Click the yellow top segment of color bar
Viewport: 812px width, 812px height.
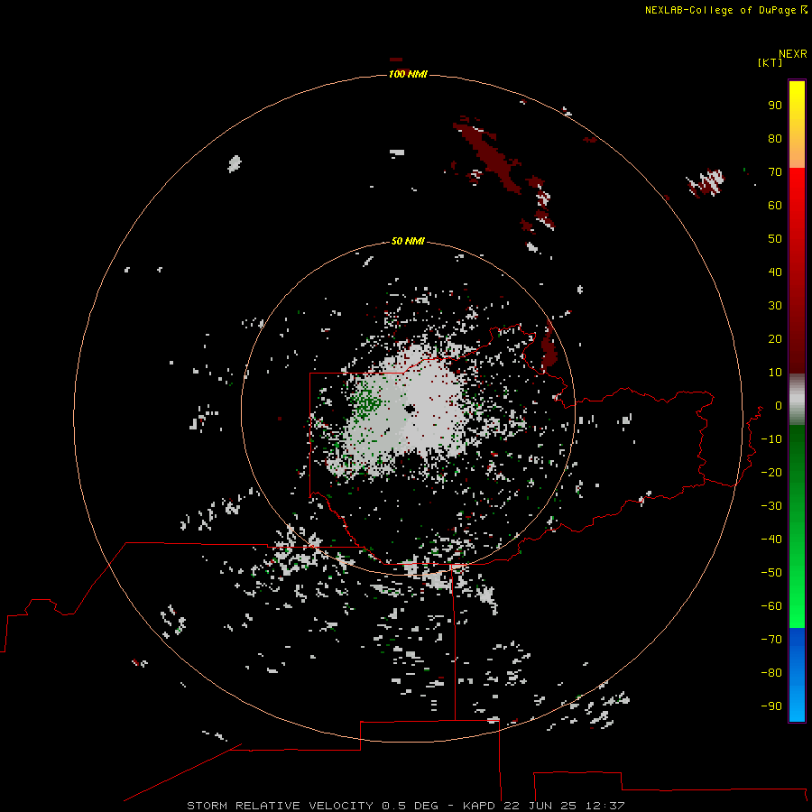(797, 125)
